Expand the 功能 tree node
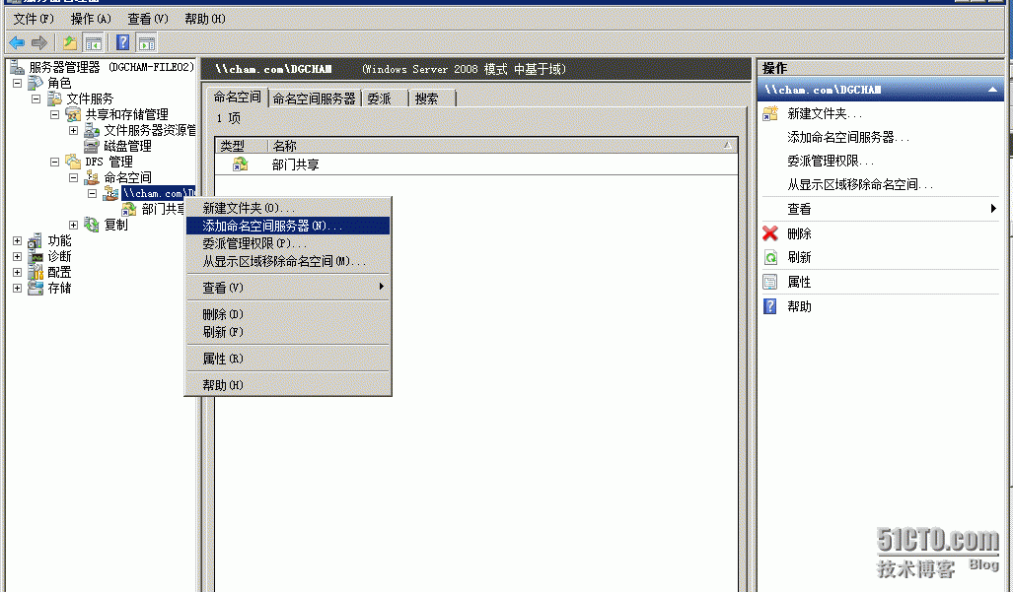This screenshot has height=592, width=1013. [x=18, y=240]
